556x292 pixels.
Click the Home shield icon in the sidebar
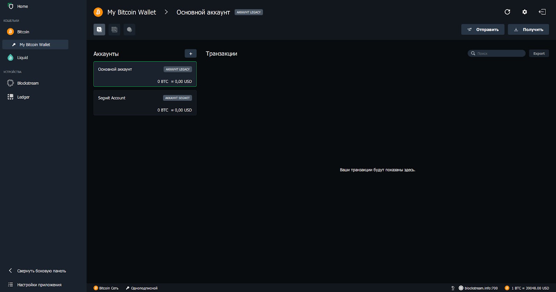click(x=10, y=6)
